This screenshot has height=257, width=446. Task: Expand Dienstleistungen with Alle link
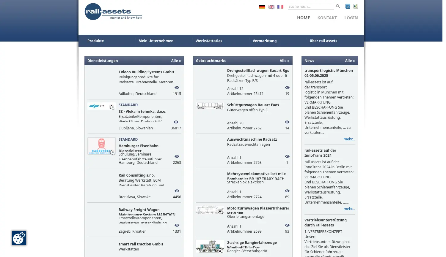(176, 61)
